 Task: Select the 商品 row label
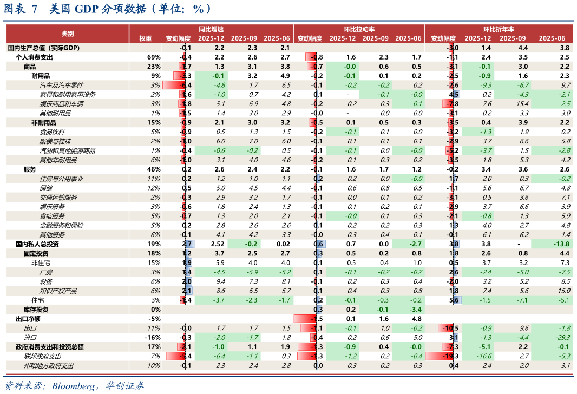tap(30, 67)
